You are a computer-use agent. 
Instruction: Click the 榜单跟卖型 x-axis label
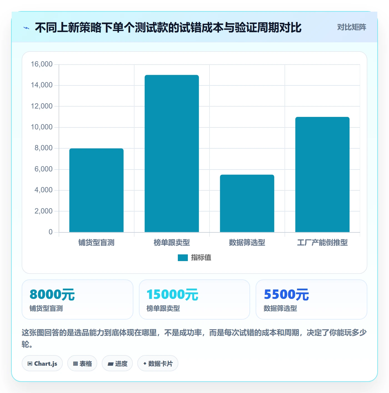(x=172, y=243)
